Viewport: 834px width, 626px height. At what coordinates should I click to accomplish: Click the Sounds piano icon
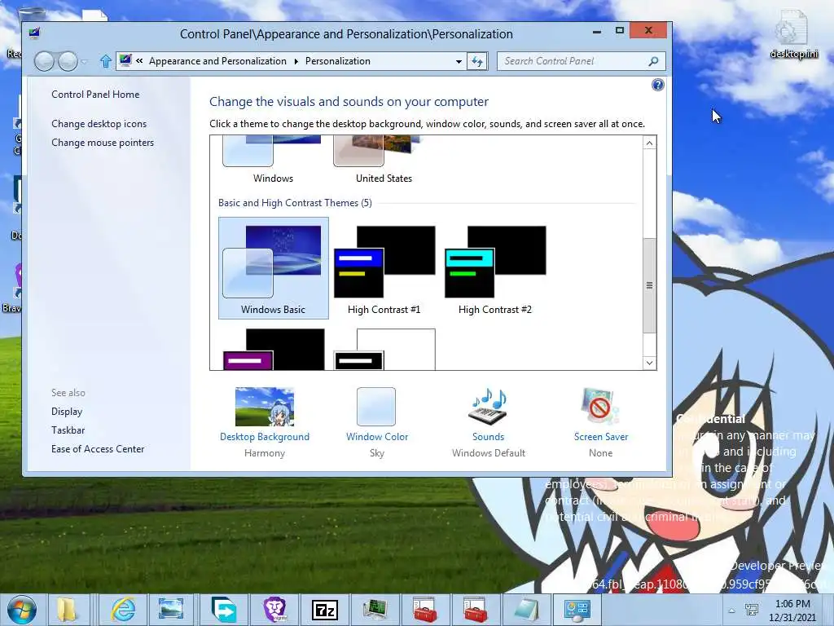489,408
